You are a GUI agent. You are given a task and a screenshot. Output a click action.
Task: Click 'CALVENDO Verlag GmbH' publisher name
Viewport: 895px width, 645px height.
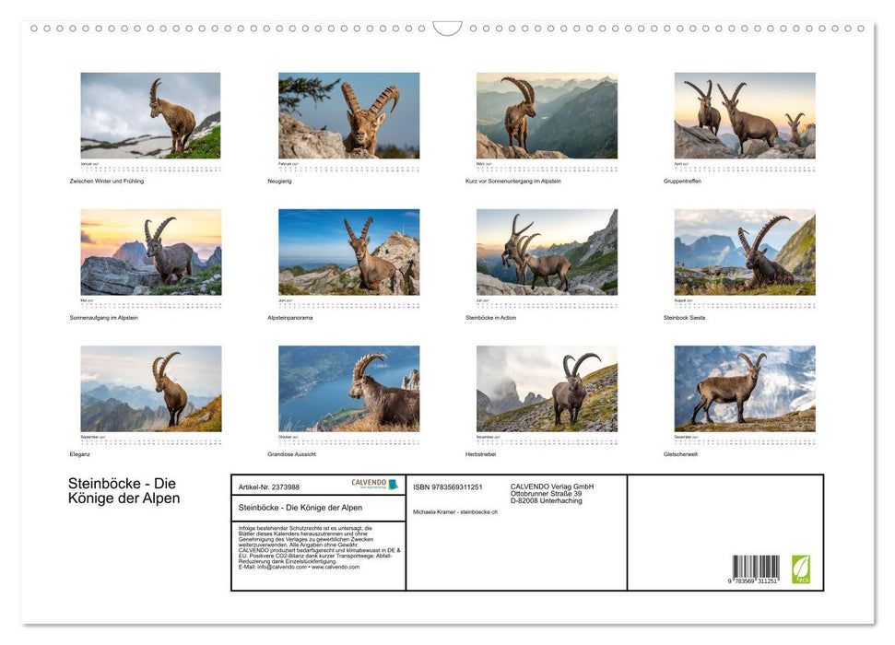(x=552, y=487)
